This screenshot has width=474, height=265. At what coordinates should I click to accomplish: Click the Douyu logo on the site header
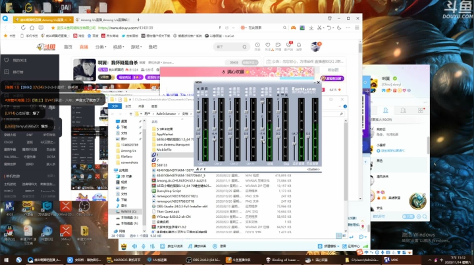46,47
